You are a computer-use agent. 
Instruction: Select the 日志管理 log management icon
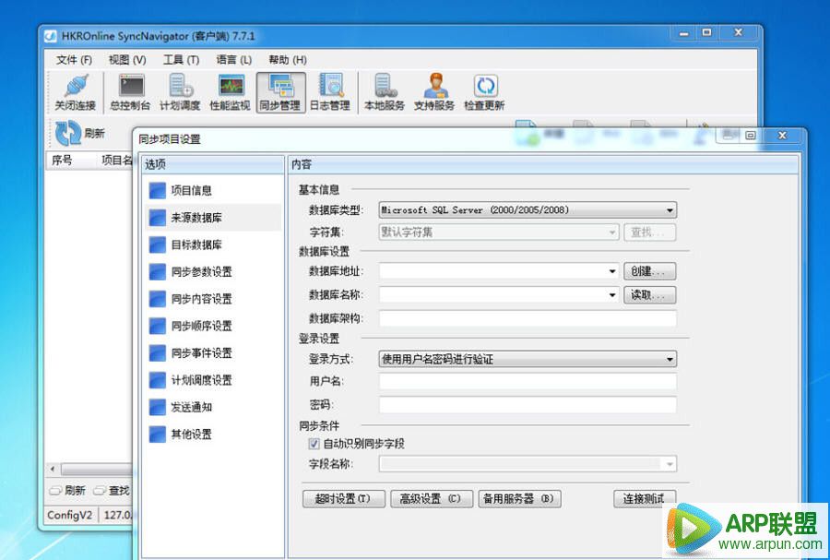point(329,92)
